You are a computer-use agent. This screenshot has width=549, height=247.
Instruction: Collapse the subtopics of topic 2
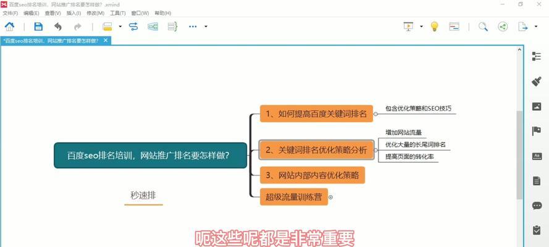pyautogui.click(x=375, y=151)
